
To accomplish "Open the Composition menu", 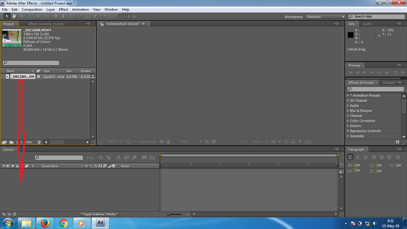I will coord(32,9).
